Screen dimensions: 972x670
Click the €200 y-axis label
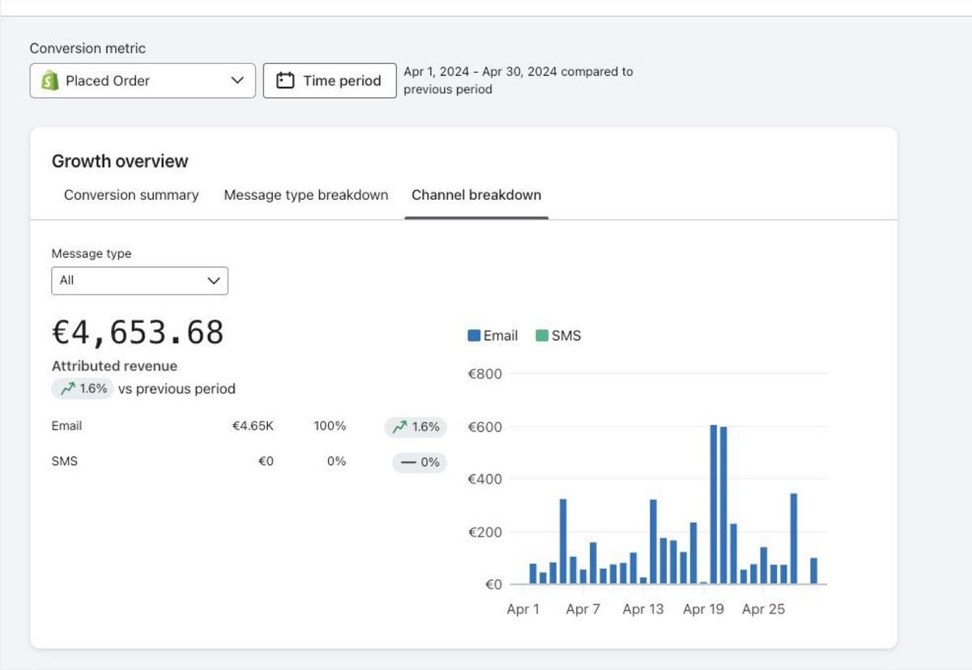click(x=485, y=532)
